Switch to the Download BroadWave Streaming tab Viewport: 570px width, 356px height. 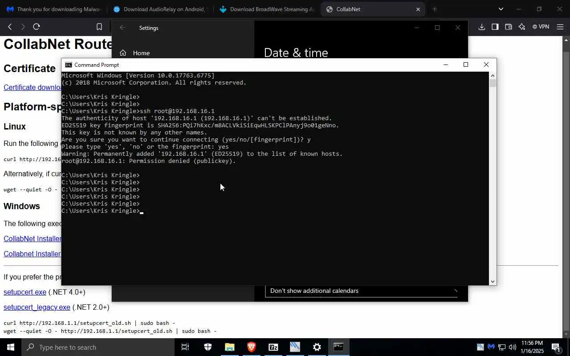tap(266, 9)
